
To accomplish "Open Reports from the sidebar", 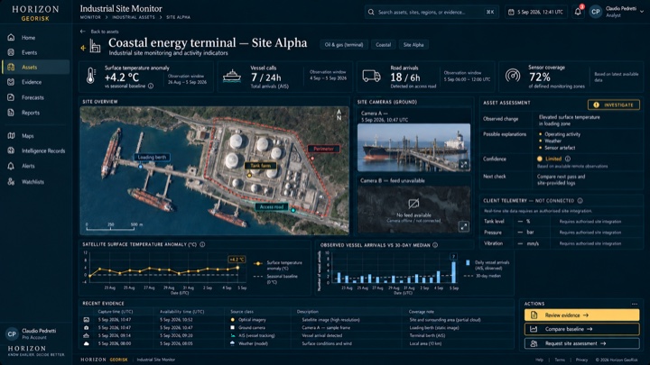I will point(35,113).
